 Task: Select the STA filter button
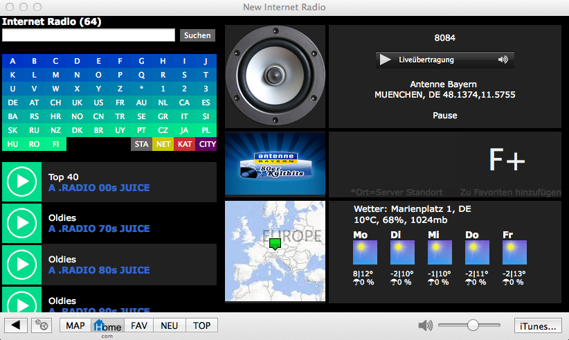(x=141, y=144)
